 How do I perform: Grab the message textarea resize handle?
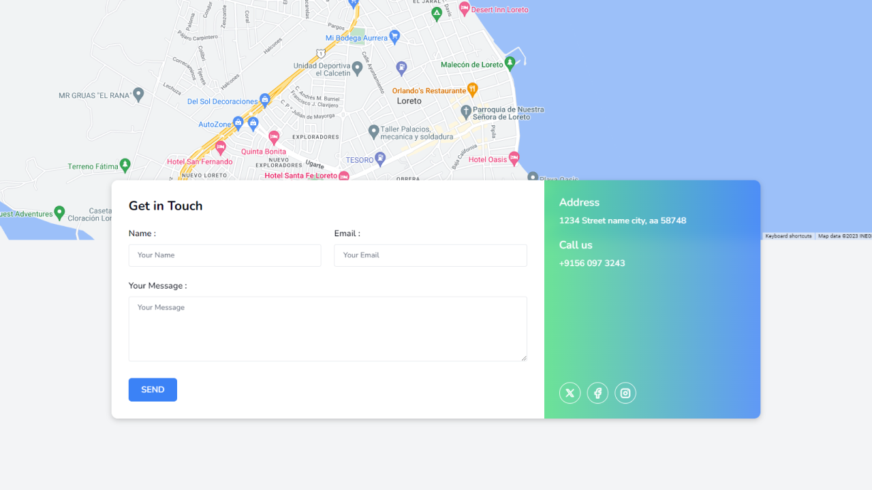pos(523,357)
